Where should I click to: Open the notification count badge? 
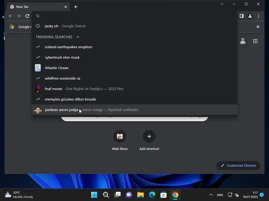coord(262,194)
